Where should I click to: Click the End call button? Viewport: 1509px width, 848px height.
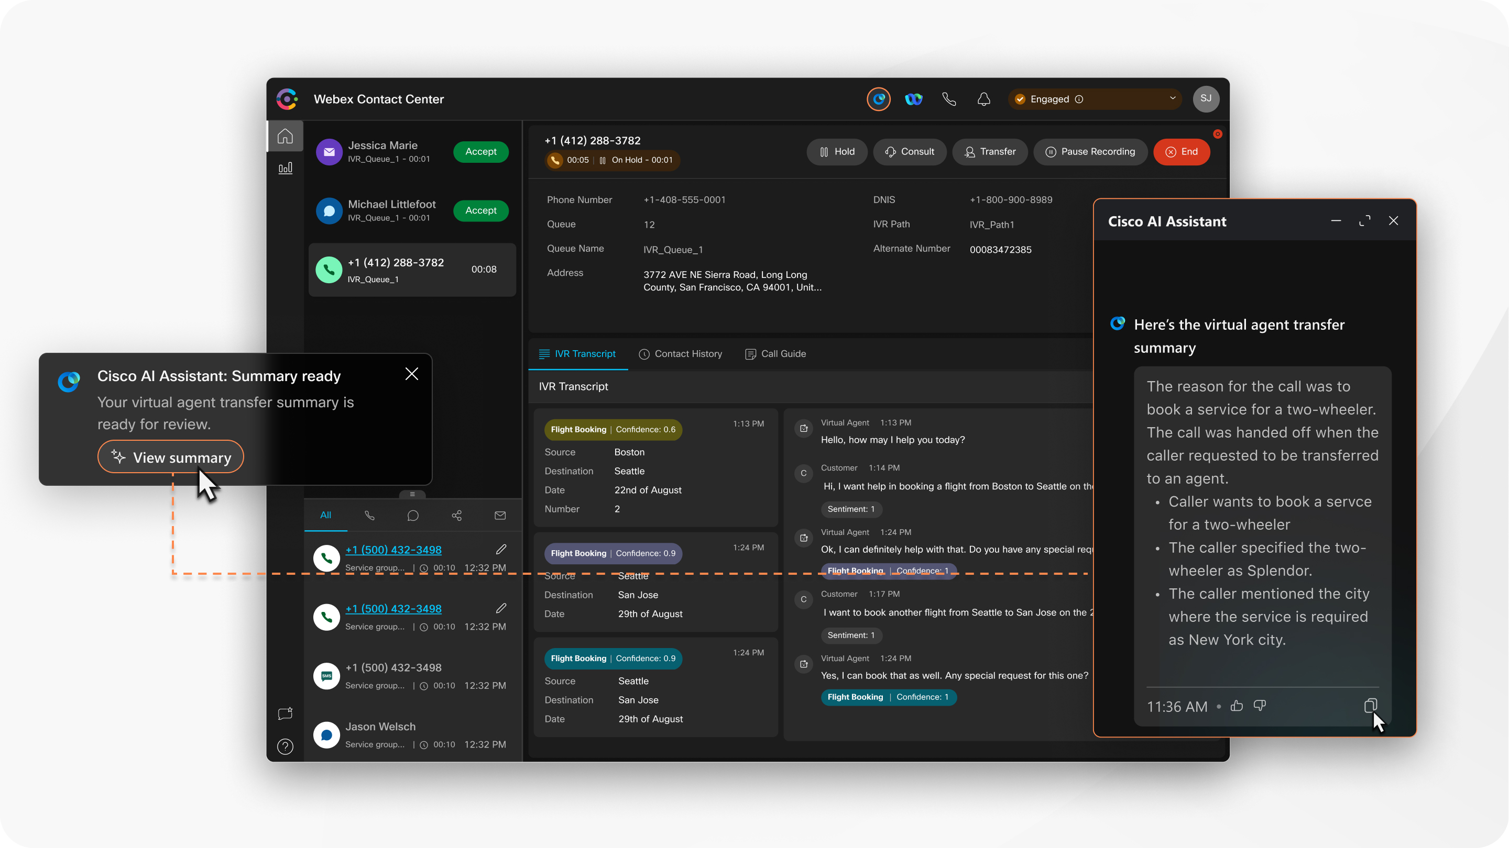1184,151
